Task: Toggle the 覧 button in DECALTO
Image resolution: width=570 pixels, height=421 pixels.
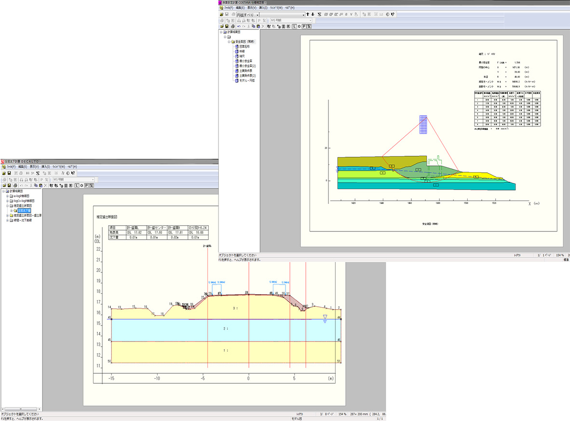Action: [x=92, y=185]
